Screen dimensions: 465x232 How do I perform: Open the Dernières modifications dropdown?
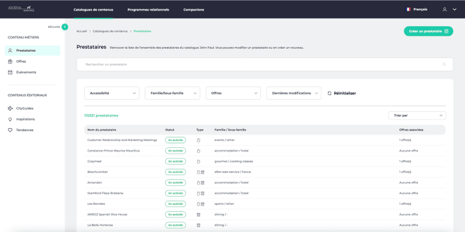point(294,93)
